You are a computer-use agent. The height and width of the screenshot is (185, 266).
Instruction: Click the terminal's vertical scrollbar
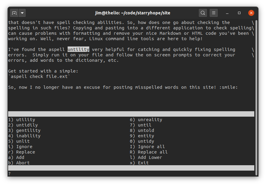pyautogui.click(x=256, y=96)
